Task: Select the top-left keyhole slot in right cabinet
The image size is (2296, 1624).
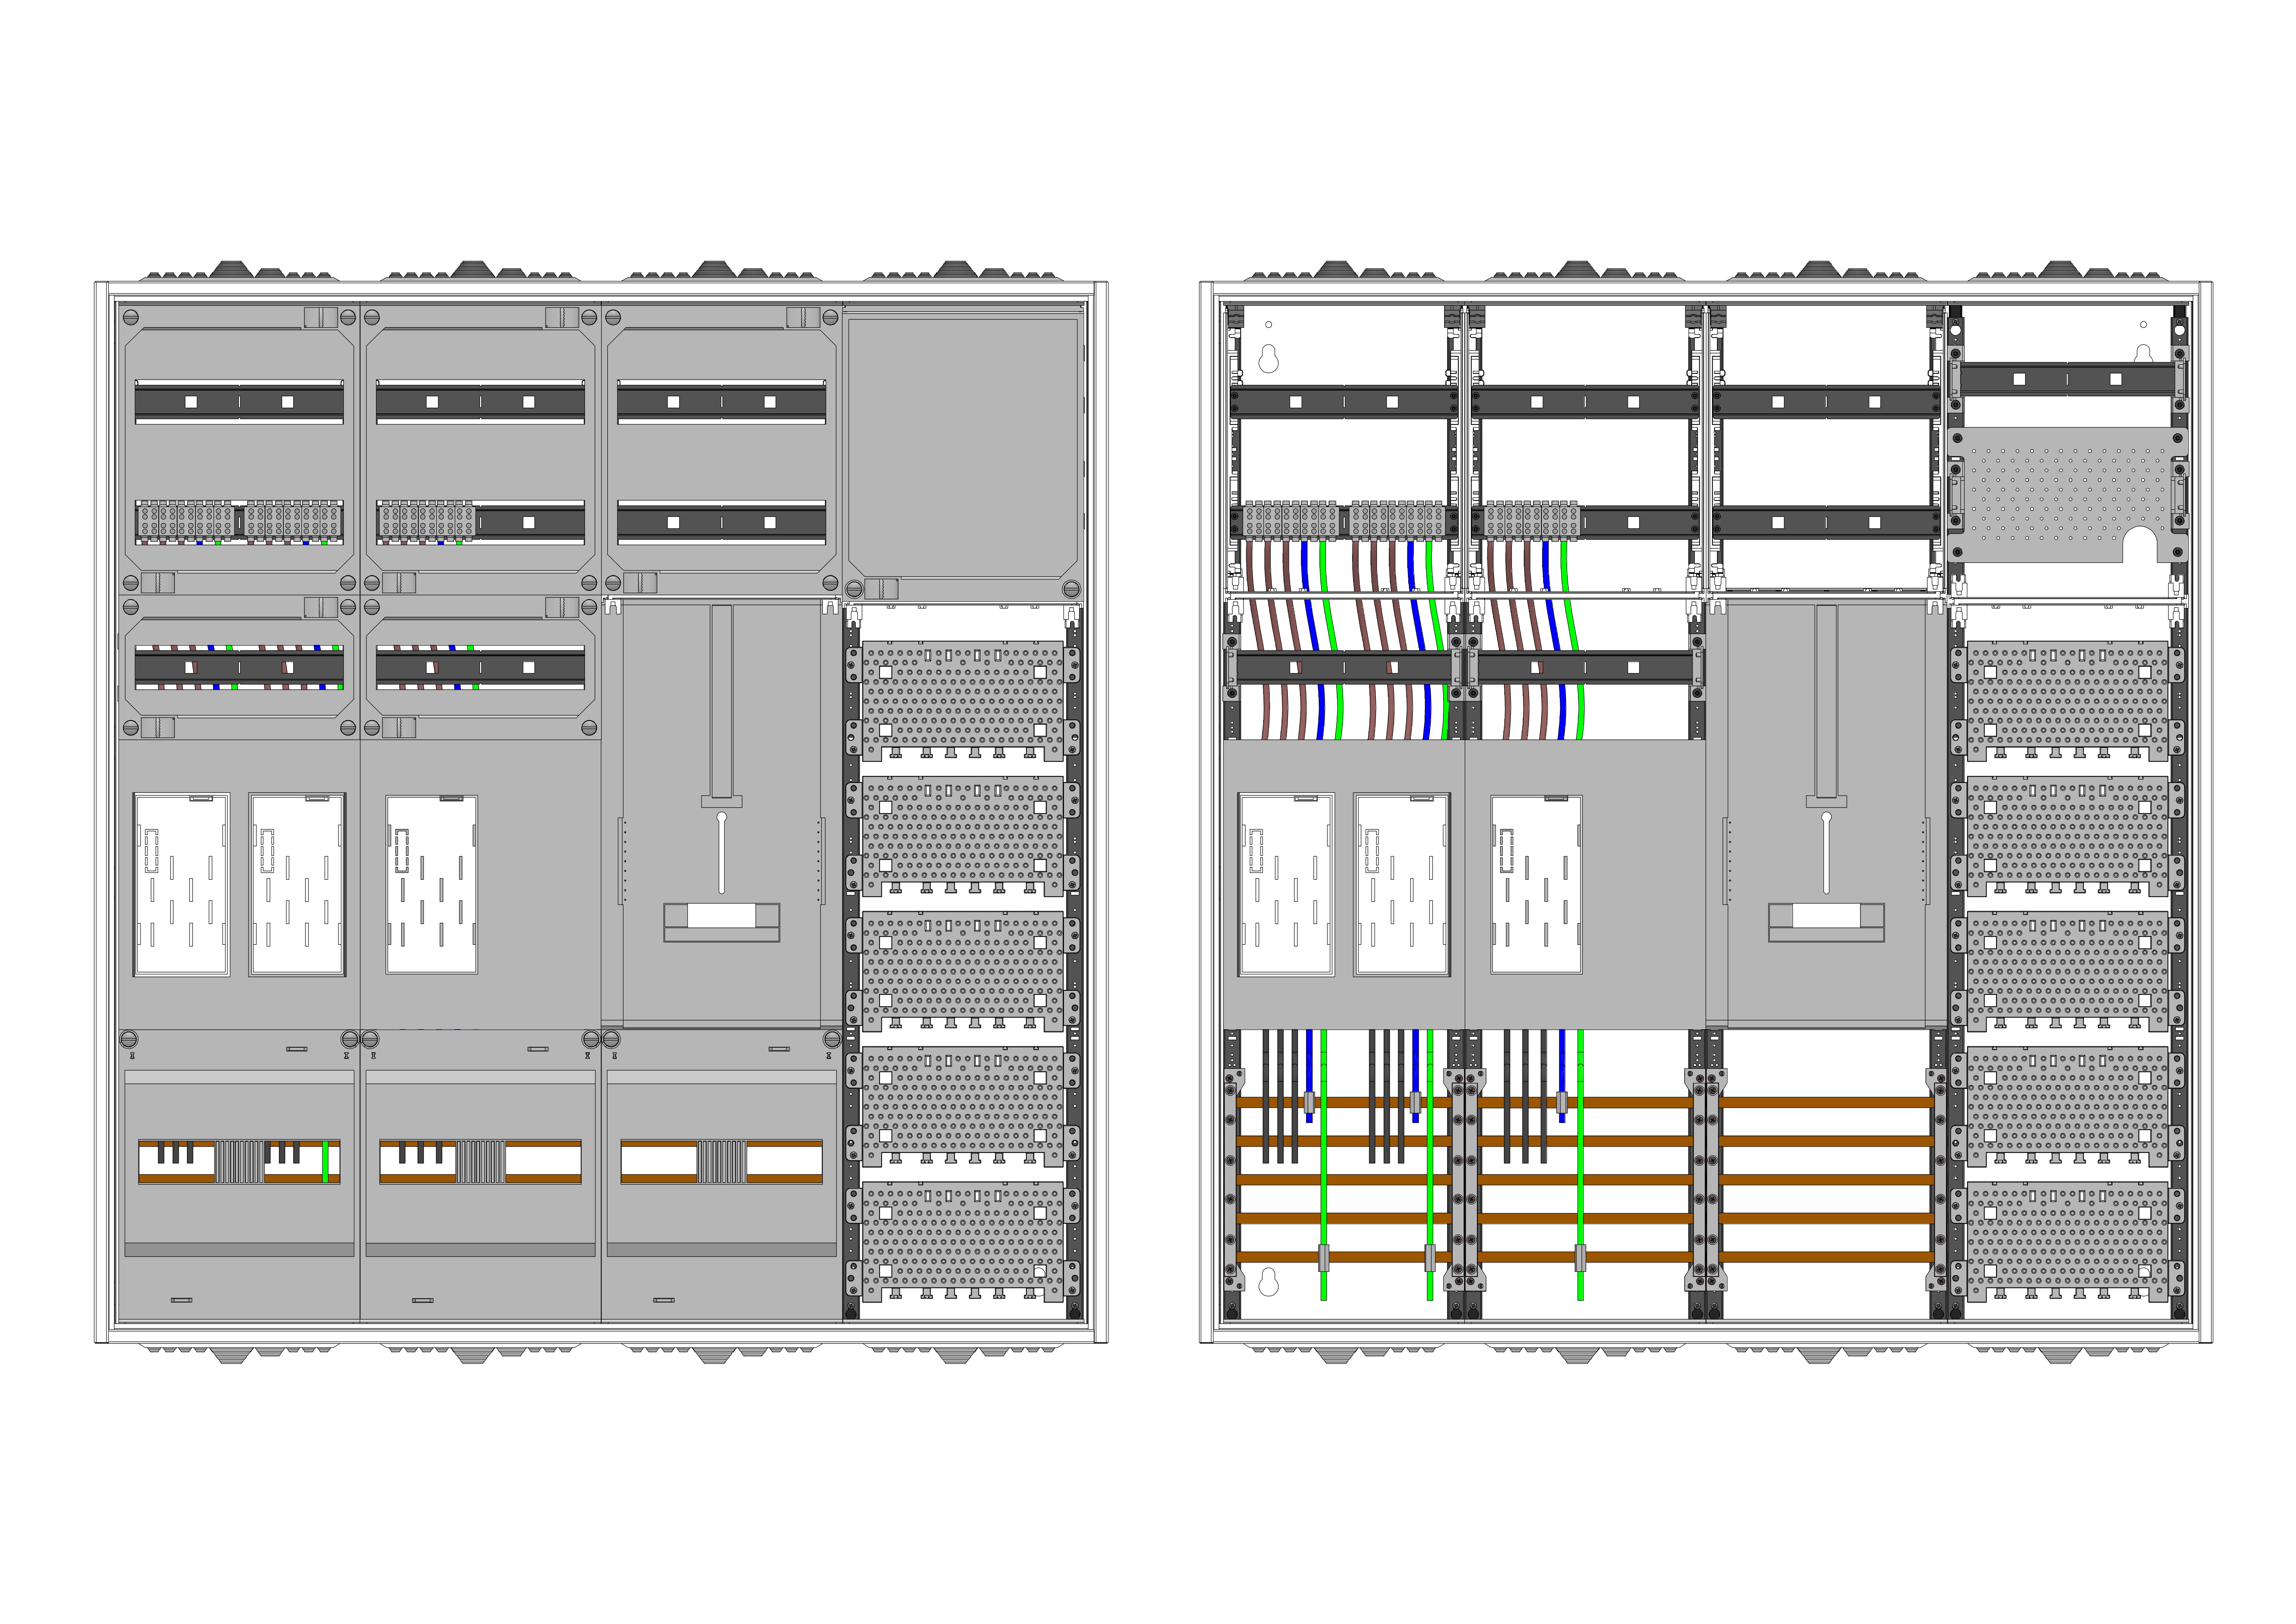Action: pos(1268,359)
